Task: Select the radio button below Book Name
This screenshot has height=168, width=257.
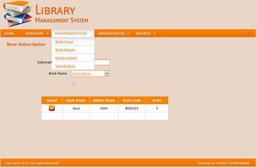Action: [73, 84]
